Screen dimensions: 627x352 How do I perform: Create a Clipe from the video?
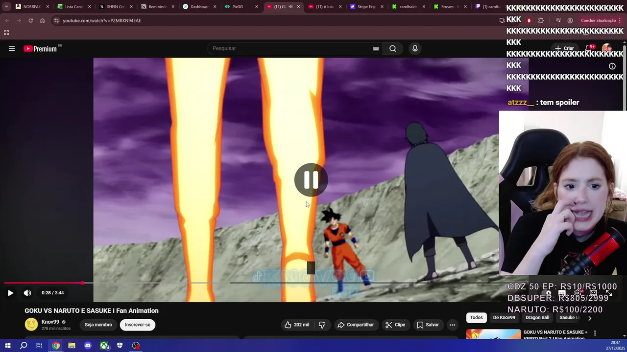(395, 325)
